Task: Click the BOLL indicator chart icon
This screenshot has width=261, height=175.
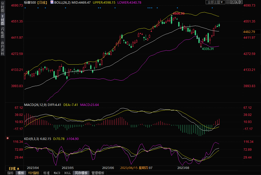Action: point(52,2)
